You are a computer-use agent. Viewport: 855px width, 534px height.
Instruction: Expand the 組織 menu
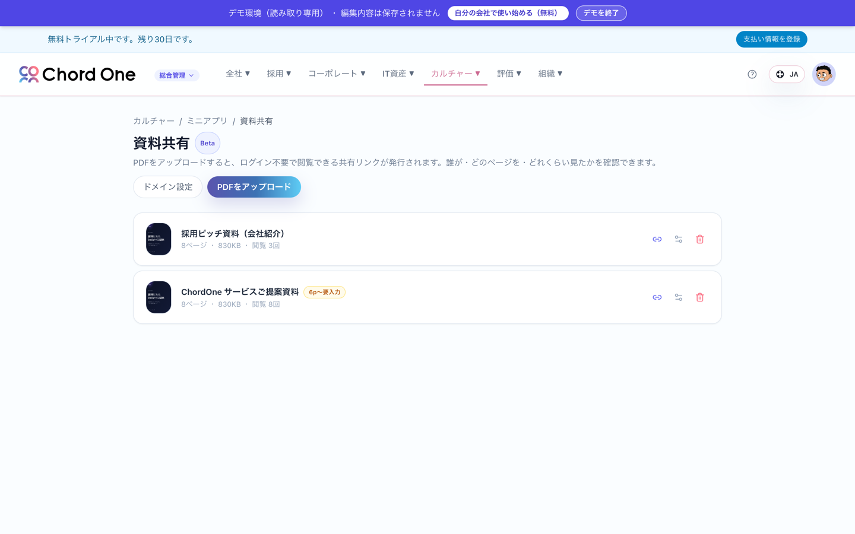point(550,74)
